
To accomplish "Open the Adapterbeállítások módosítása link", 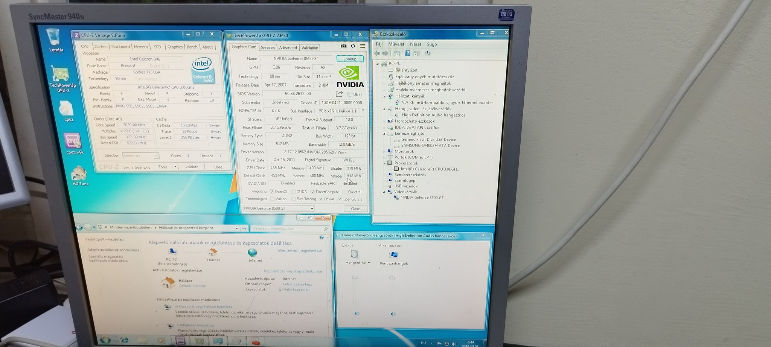I will [113, 250].
